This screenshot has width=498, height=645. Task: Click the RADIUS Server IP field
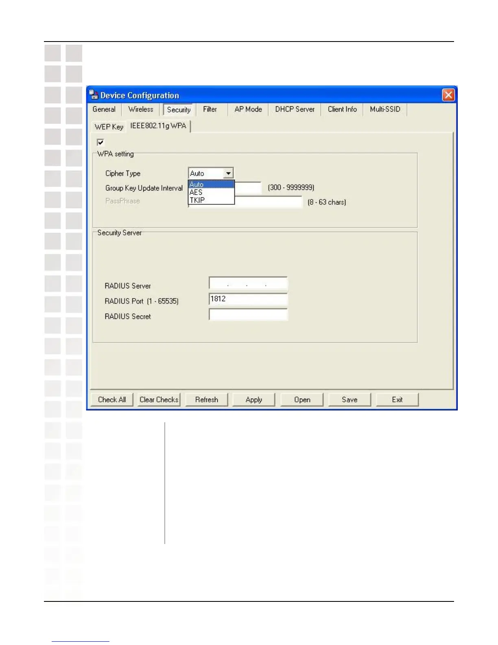click(248, 283)
